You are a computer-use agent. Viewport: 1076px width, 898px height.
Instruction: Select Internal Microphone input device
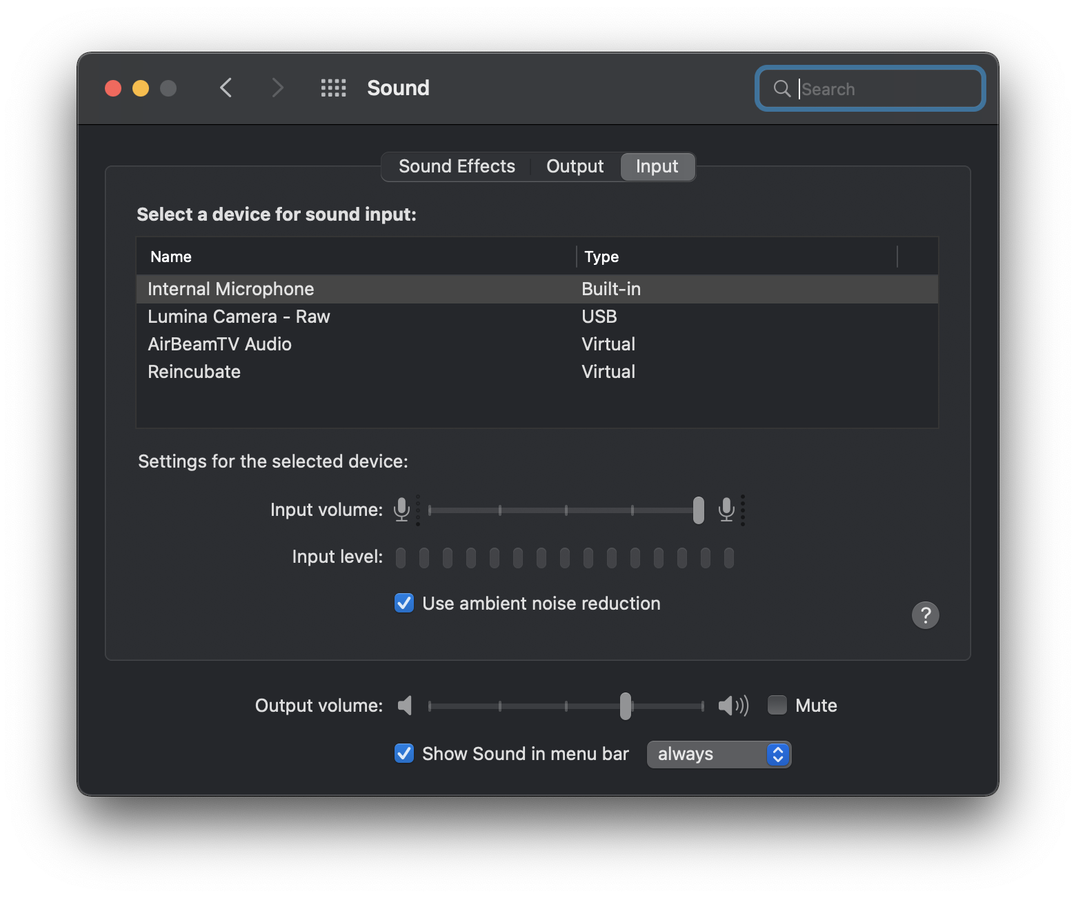[x=537, y=289]
